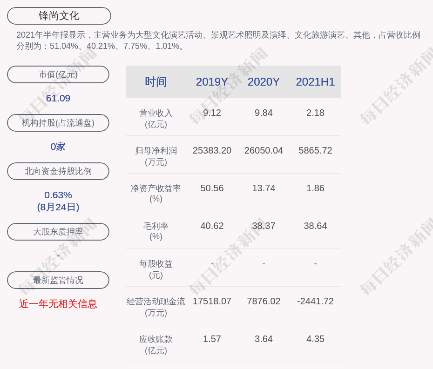The width and height of the screenshot is (433, 369).
Task: Click the 机构持股(占流通盘) label pill
Action: pyautogui.click(x=58, y=123)
